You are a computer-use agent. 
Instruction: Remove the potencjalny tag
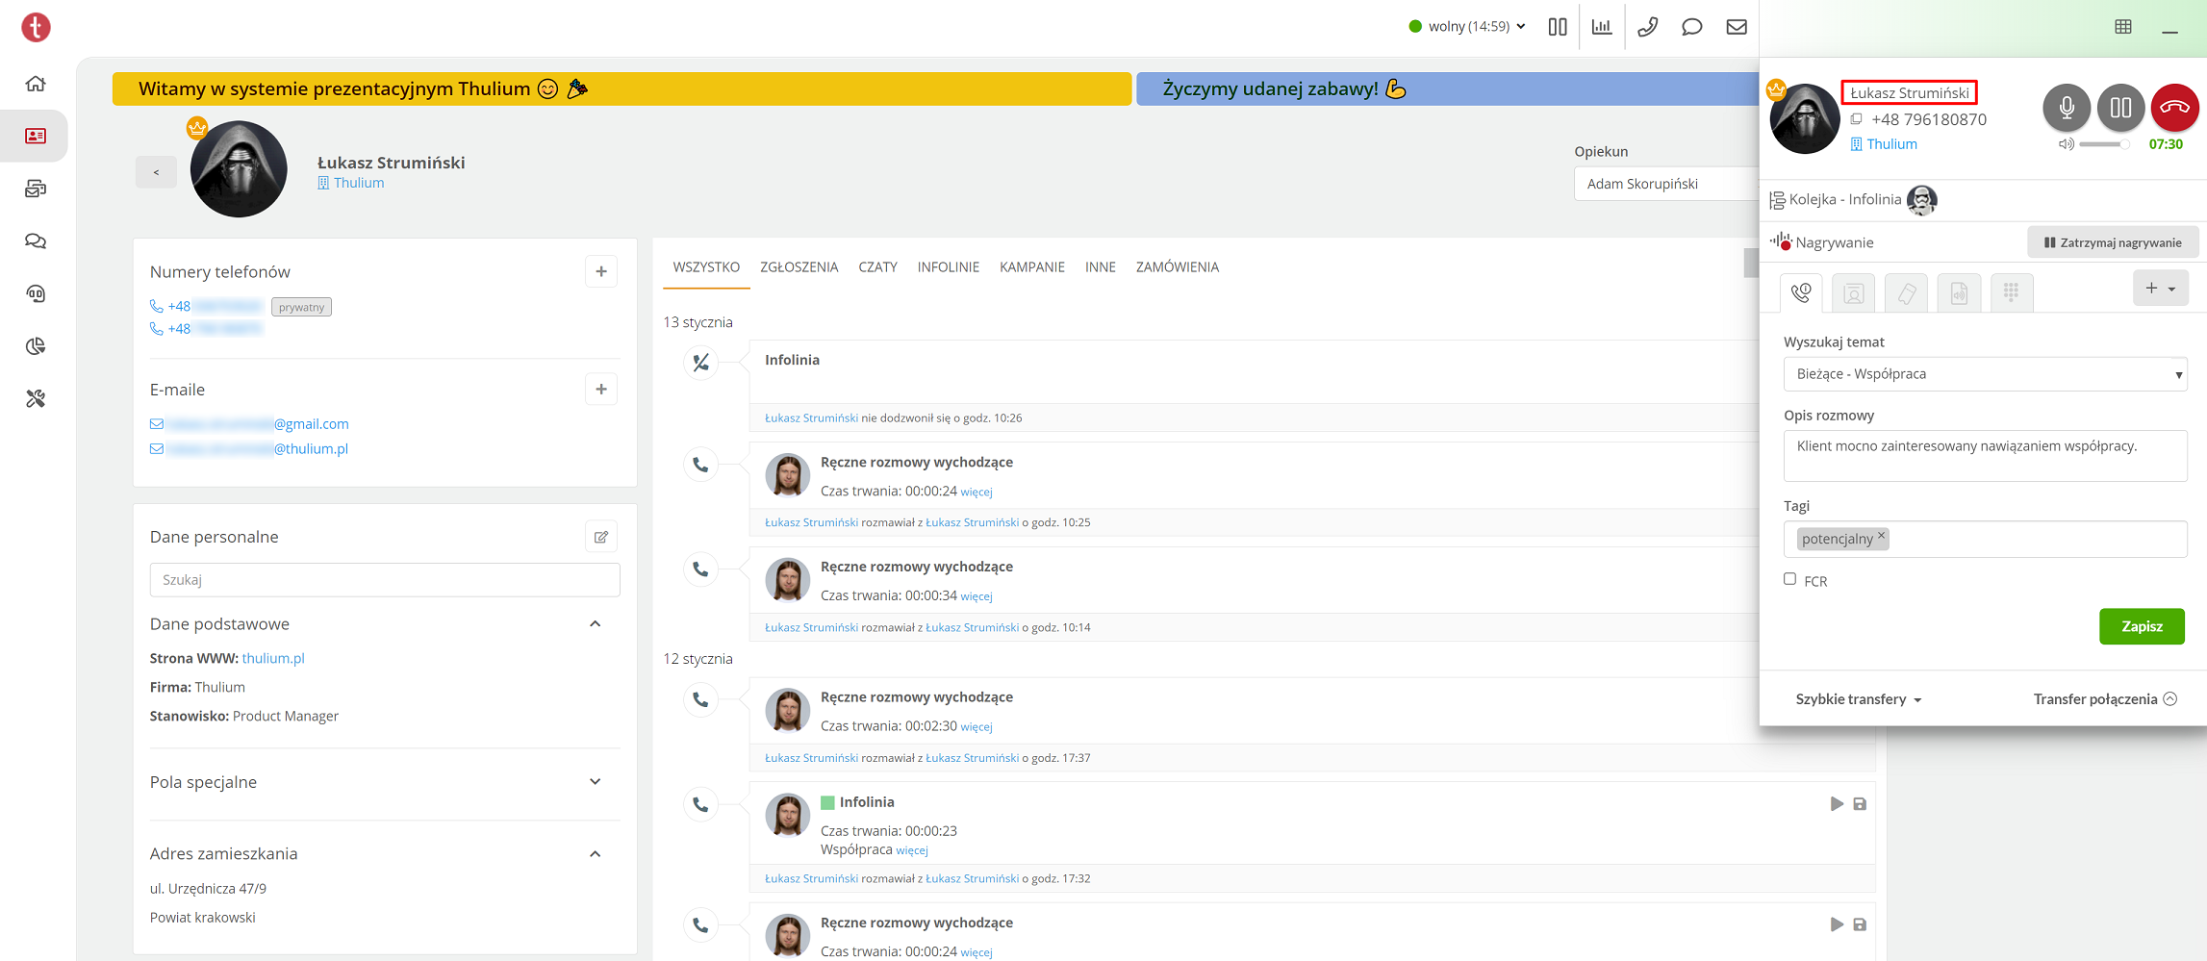[1881, 536]
